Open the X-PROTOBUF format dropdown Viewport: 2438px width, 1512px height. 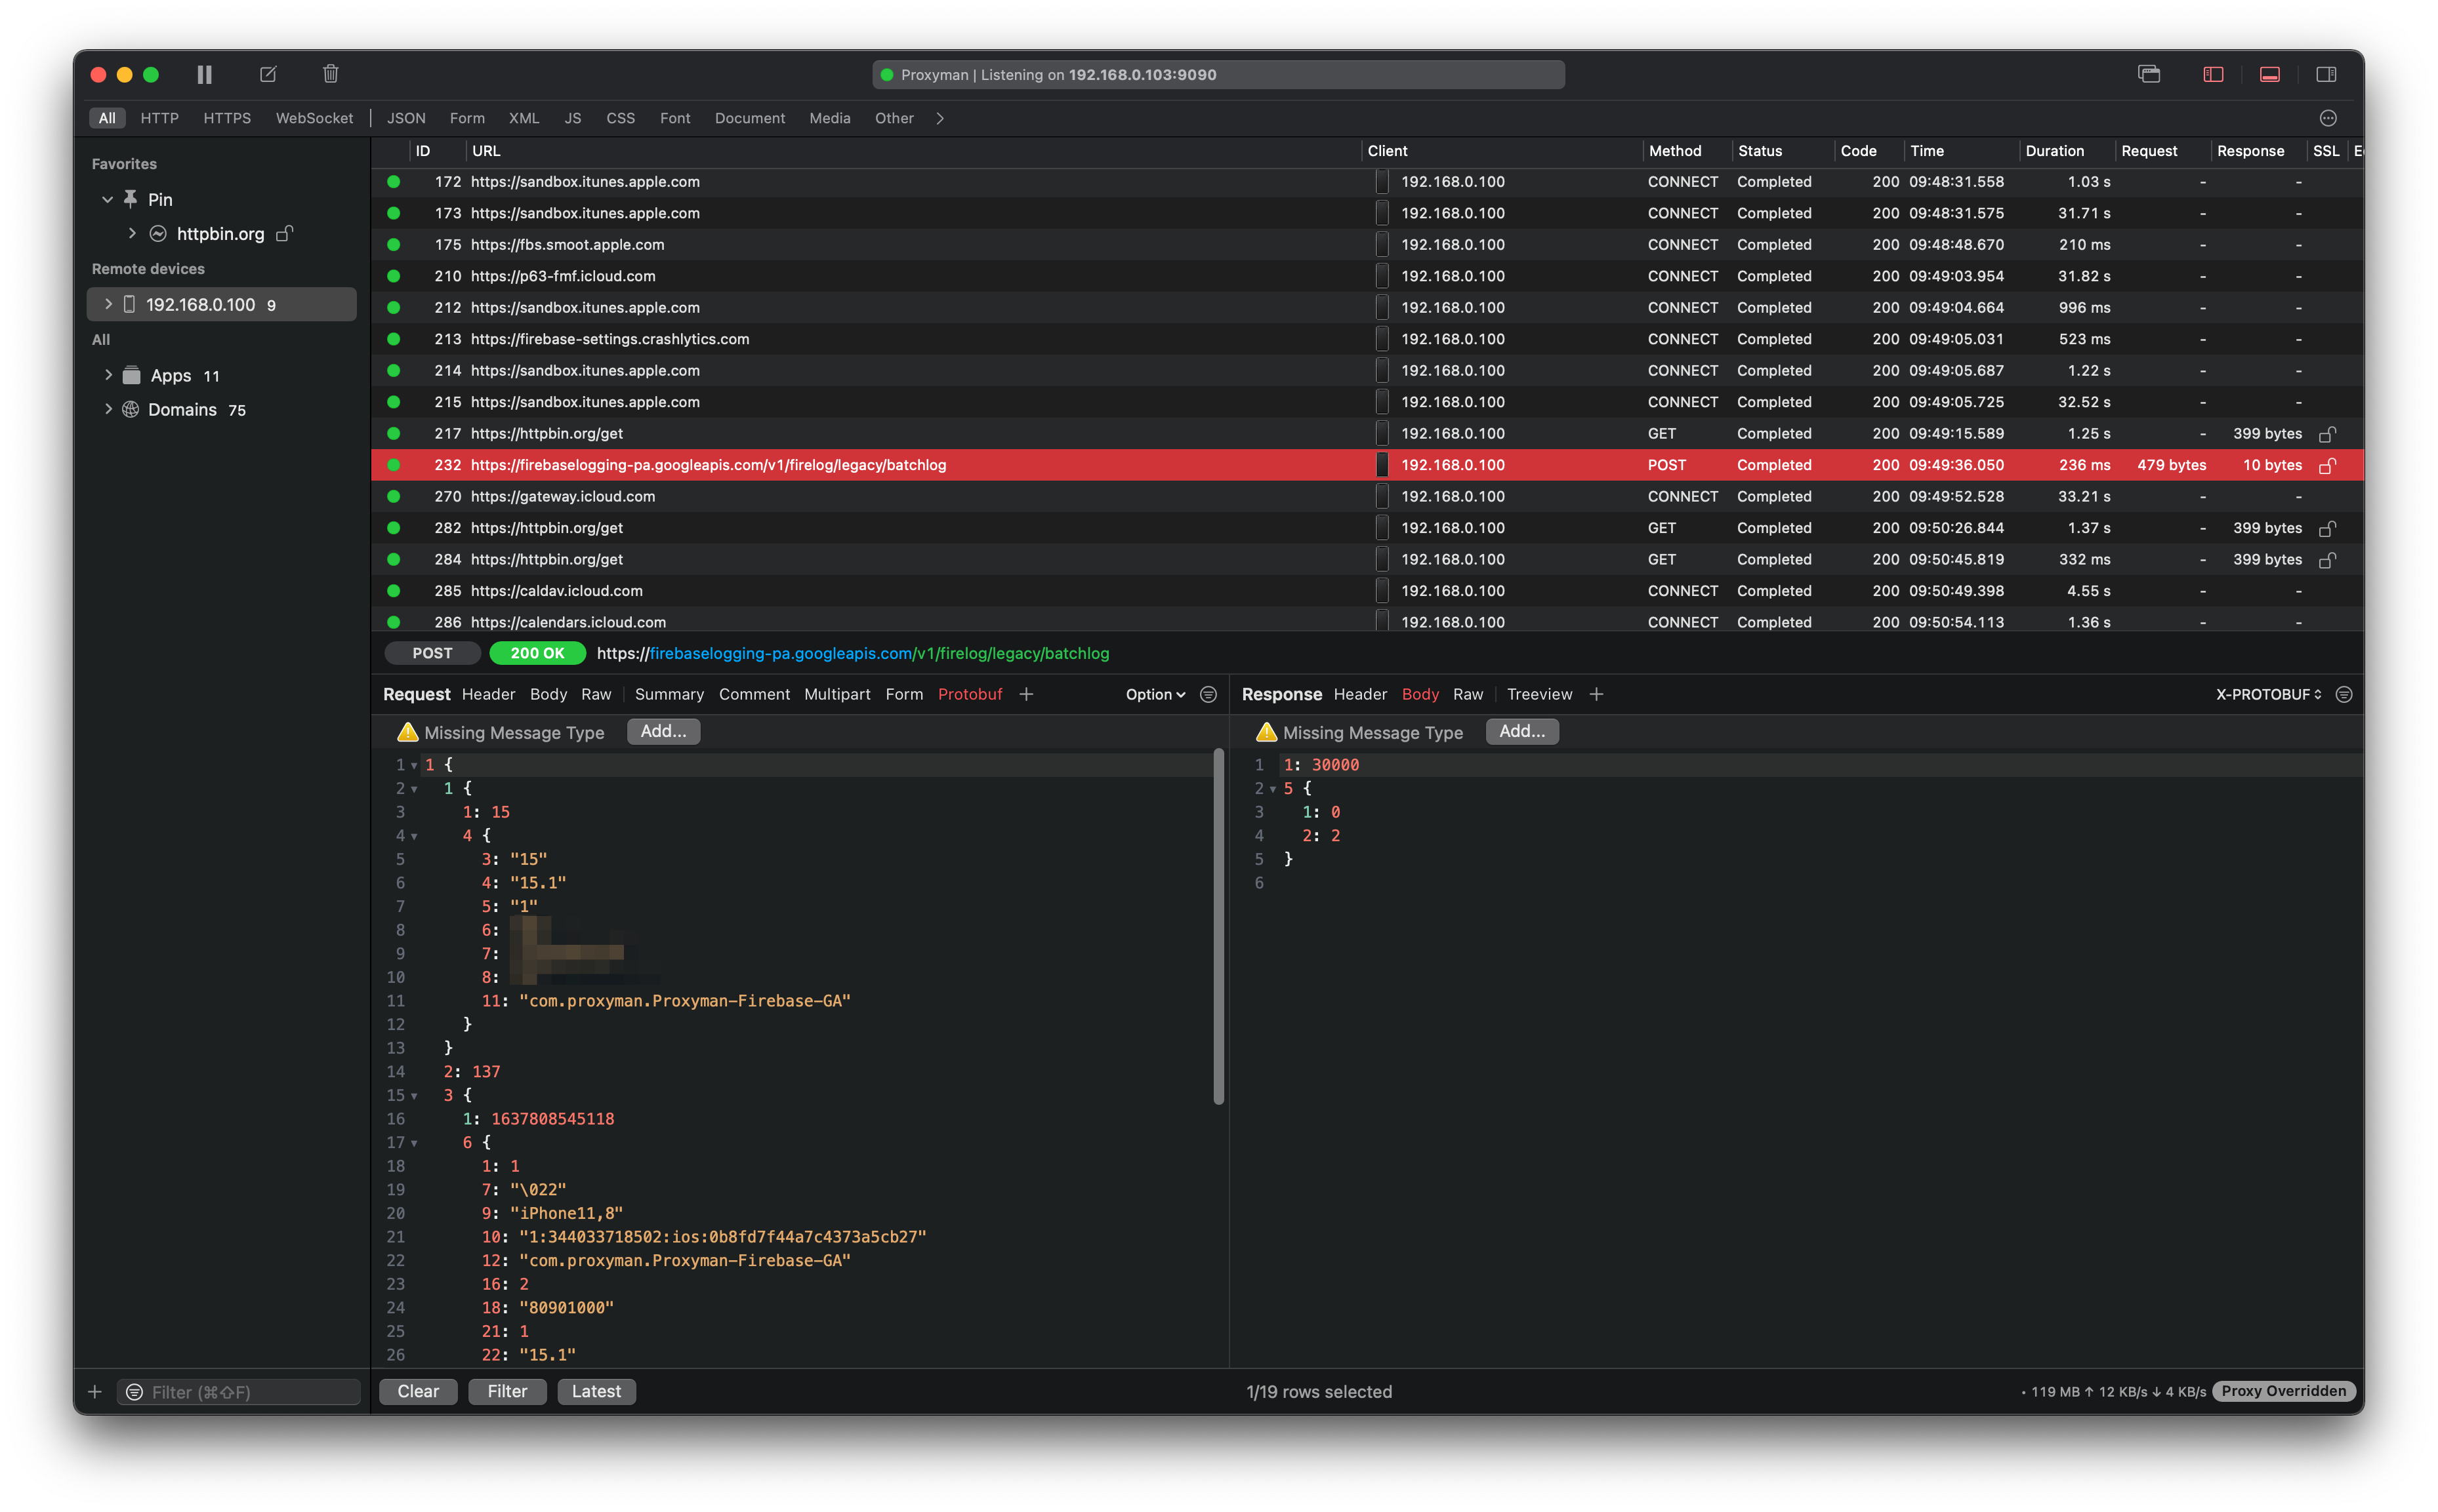point(2268,694)
